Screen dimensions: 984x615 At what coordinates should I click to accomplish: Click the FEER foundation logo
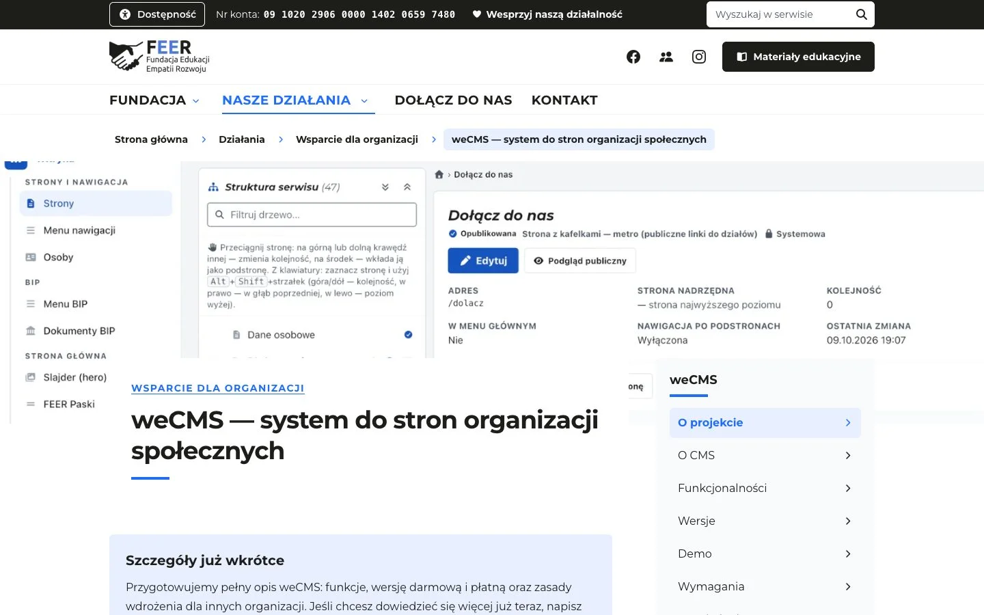pos(160,57)
